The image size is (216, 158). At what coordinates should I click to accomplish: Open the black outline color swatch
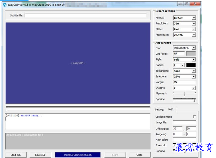point(191,65)
